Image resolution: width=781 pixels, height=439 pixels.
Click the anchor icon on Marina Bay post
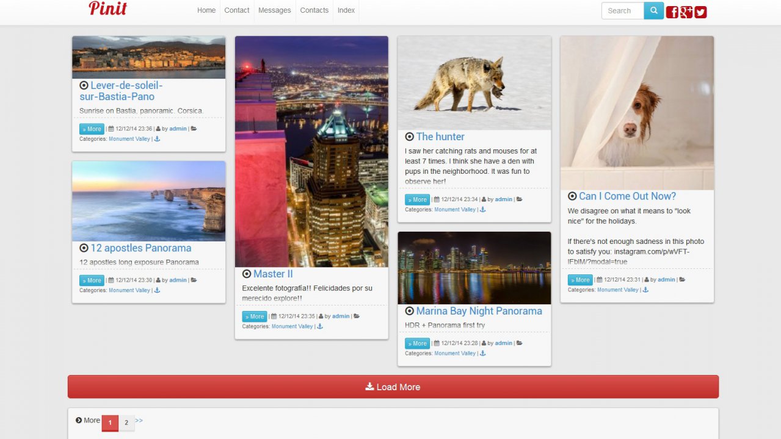point(482,353)
